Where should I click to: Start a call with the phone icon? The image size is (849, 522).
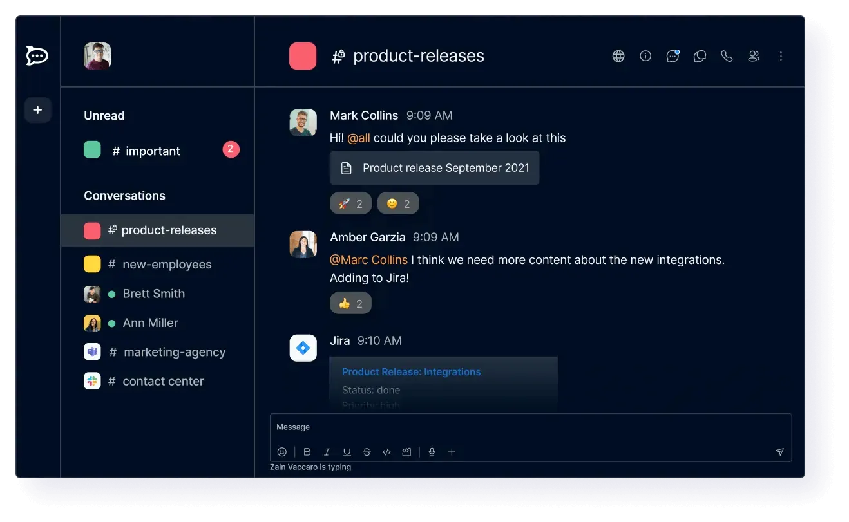click(727, 56)
